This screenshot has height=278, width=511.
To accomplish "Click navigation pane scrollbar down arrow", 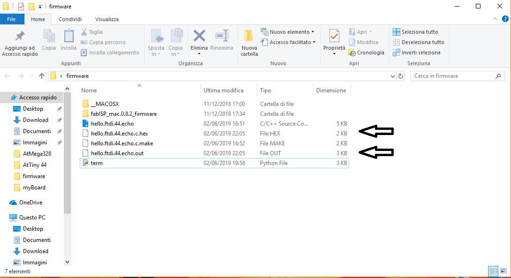I will click(67, 262).
